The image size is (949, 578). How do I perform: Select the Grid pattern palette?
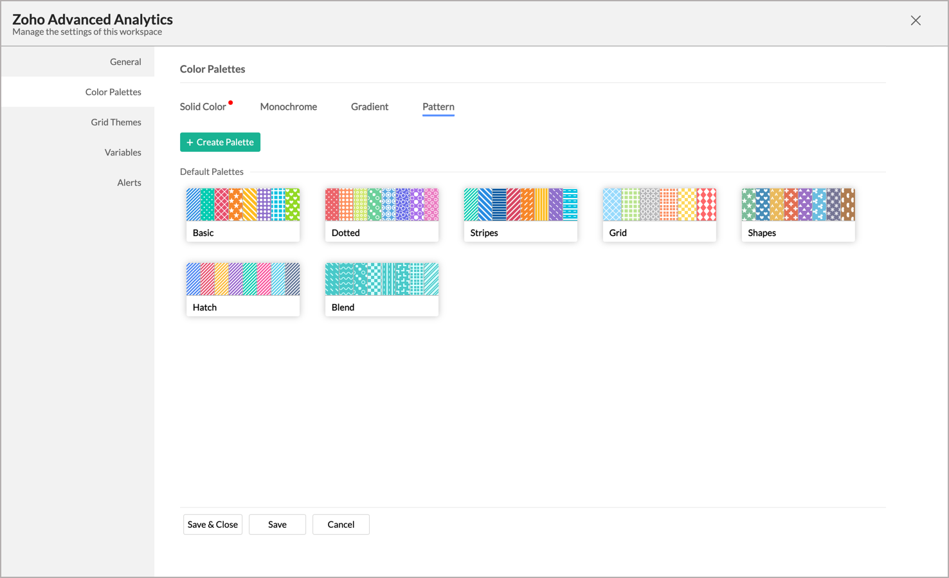point(659,214)
